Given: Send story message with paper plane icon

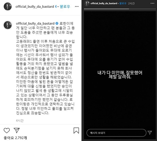Looking at the screenshot, I should (150, 133).
